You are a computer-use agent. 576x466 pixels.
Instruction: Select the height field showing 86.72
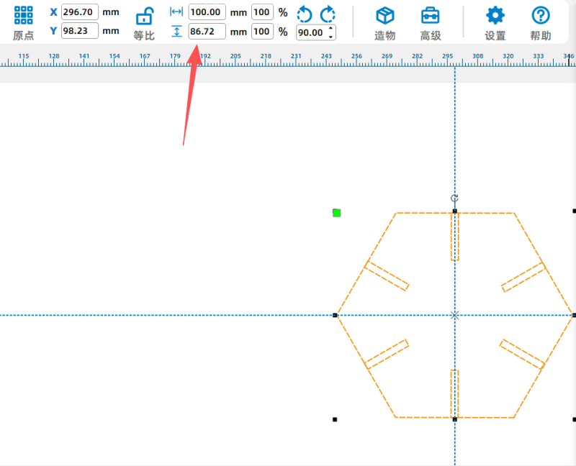coord(207,32)
